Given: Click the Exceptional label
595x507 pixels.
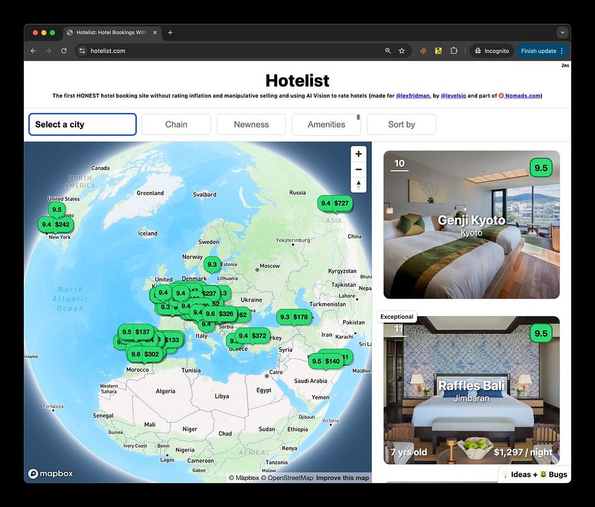Looking at the screenshot, I should click(x=396, y=317).
